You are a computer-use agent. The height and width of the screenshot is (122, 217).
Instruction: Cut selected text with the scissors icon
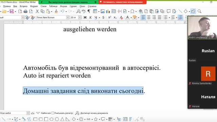click(37, 11)
